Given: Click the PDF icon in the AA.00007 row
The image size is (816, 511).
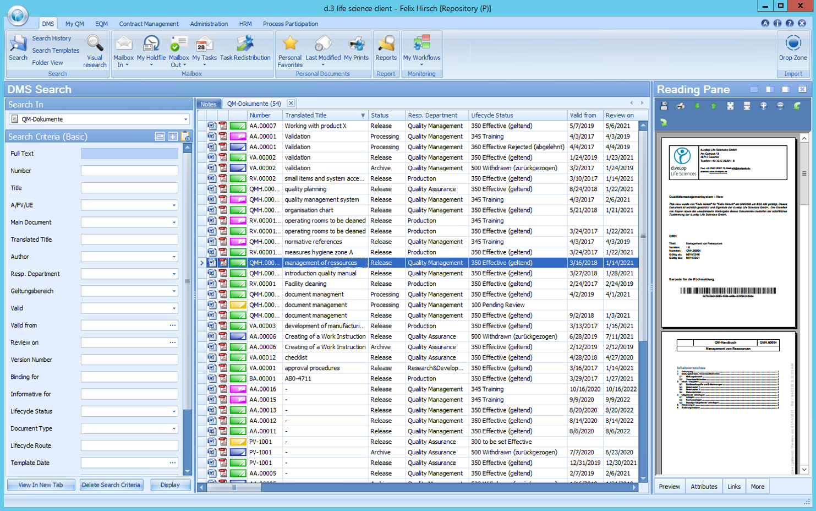Looking at the screenshot, I should pyautogui.click(x=223, y=126).
